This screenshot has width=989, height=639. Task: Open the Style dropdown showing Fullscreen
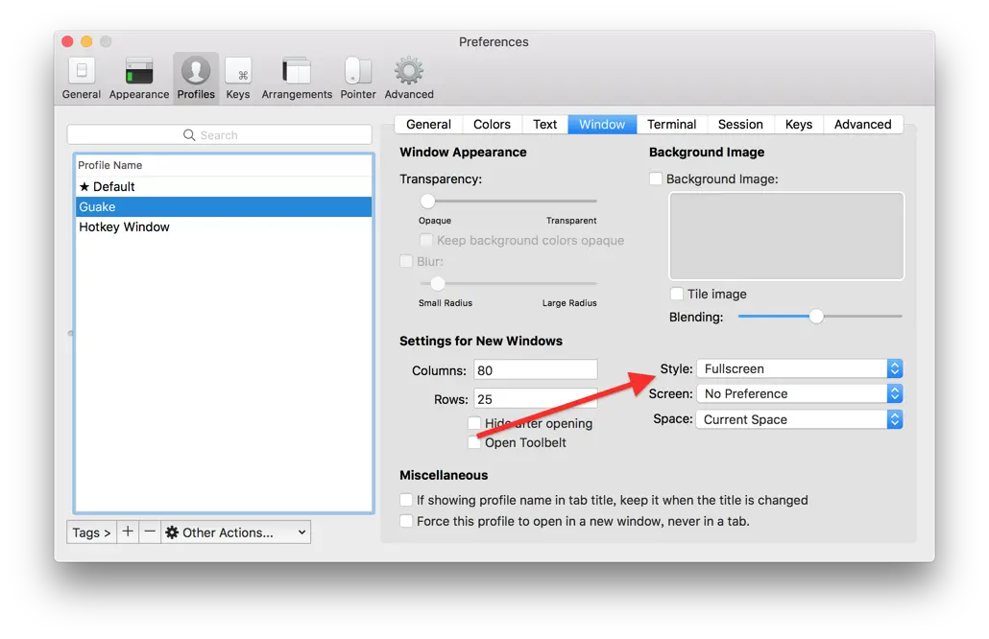(x=799, y=368)
